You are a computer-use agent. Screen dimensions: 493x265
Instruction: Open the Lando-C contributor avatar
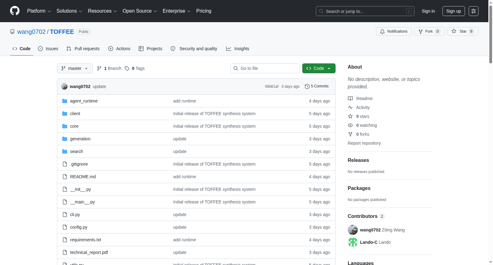[353, 242]
